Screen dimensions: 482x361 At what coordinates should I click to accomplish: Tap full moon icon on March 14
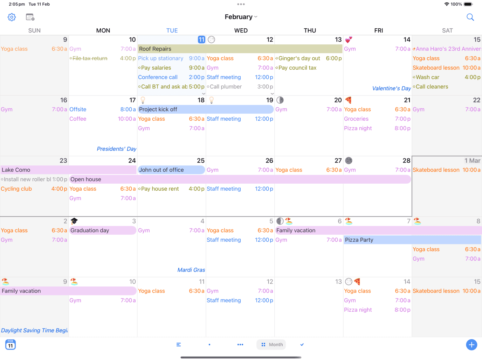349,282
